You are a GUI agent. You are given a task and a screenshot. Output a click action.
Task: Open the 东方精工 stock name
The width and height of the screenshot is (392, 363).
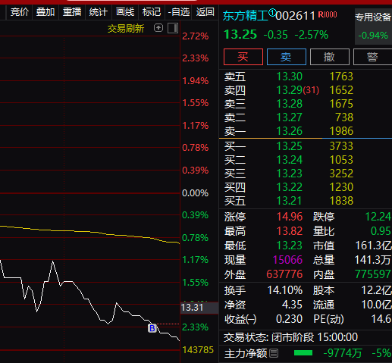point(245,16)
